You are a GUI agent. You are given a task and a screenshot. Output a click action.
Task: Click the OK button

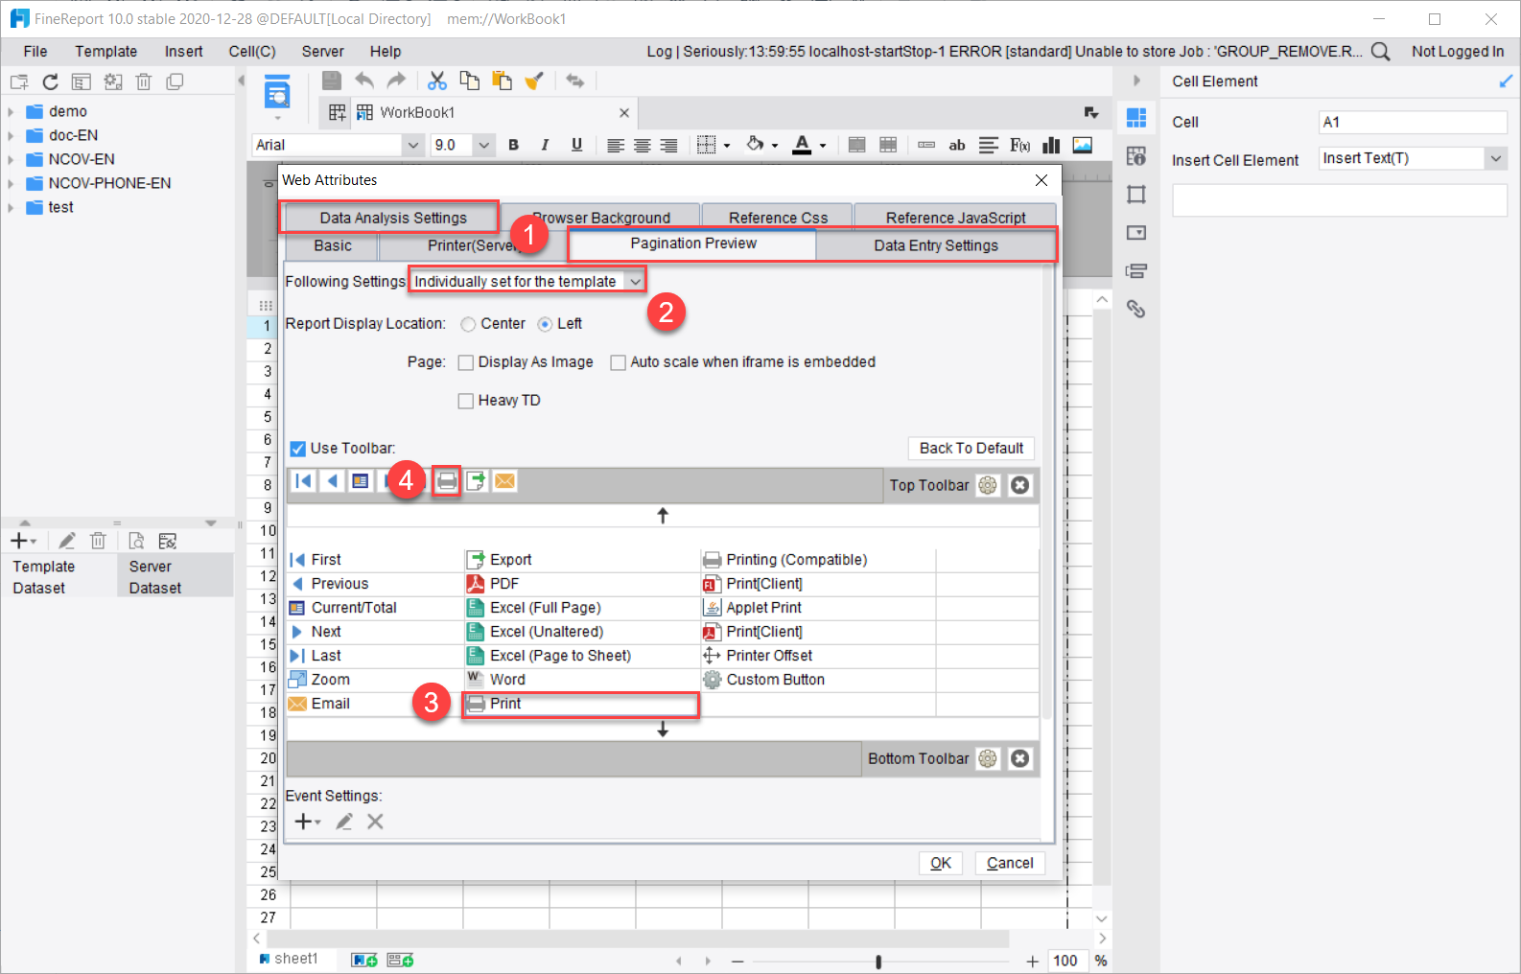941,863
